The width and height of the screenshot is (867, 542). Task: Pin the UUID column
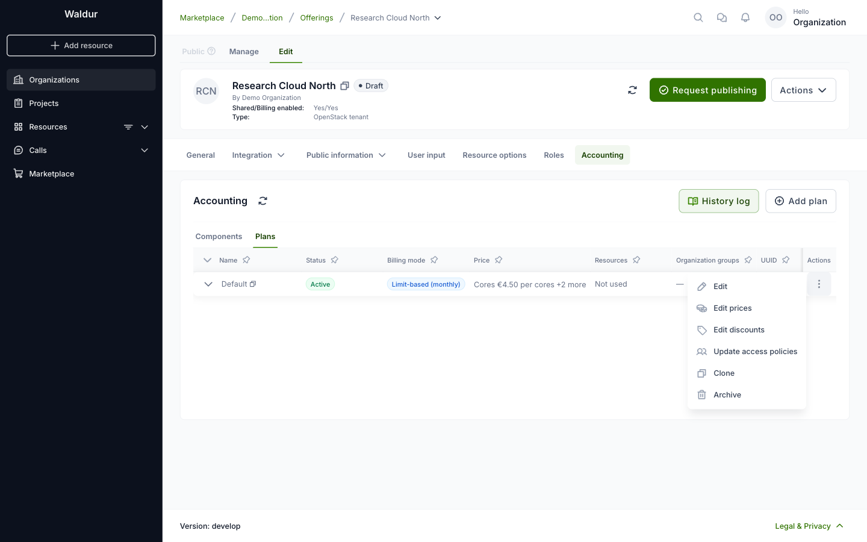click(786, 260)
